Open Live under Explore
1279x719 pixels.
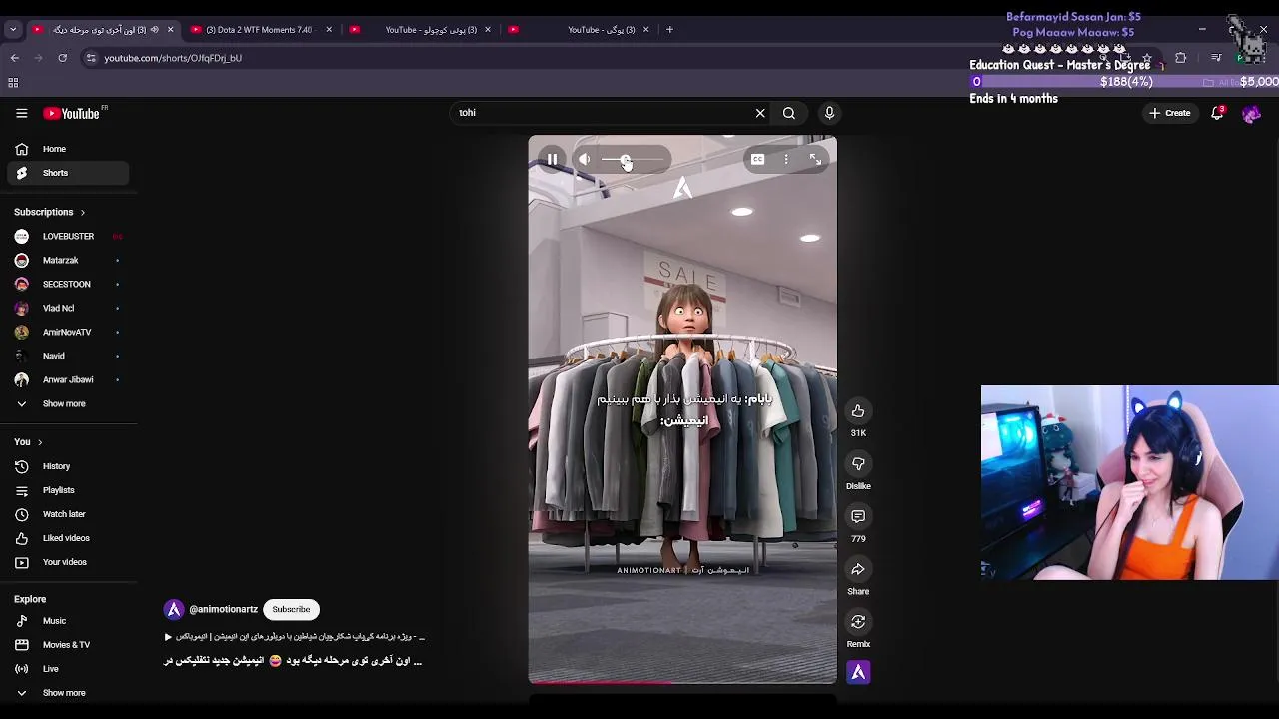coord(68,669)
